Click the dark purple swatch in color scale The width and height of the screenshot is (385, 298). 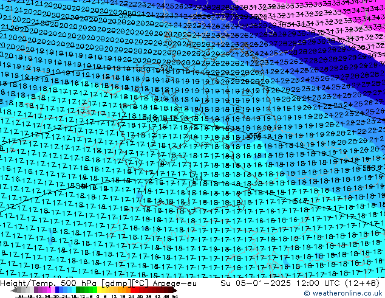tap(36, 290)
